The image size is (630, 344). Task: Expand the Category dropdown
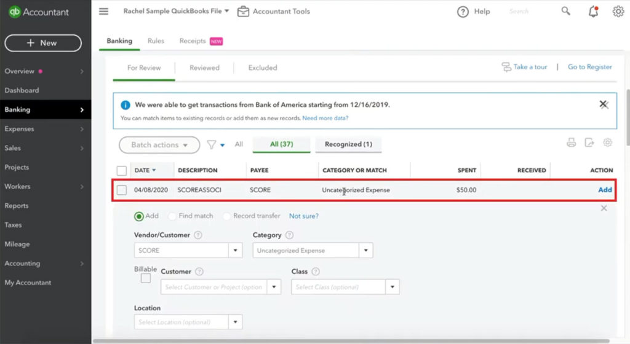367,251
